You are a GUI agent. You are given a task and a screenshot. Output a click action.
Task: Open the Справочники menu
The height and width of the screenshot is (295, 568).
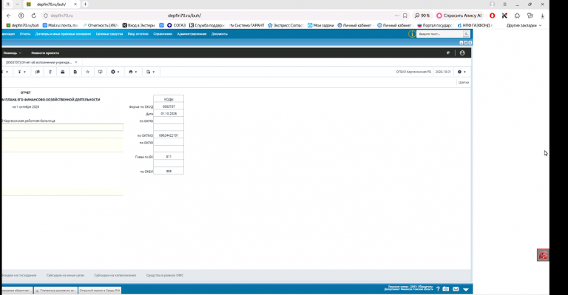pyautogui.click(x=163, y=34)
